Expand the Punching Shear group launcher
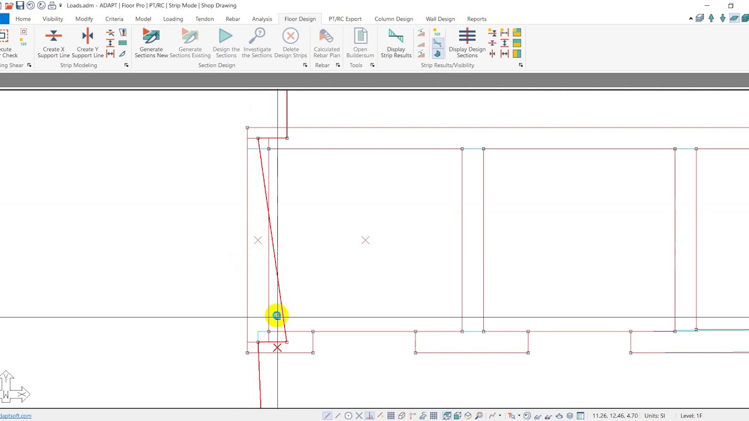This screenshot has width=749, height=421. pyautogui.click(x=29, y=65)
